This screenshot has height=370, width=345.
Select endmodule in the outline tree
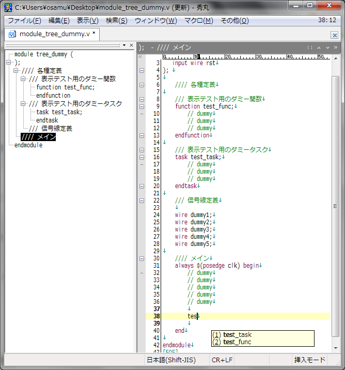pos(28,145)
